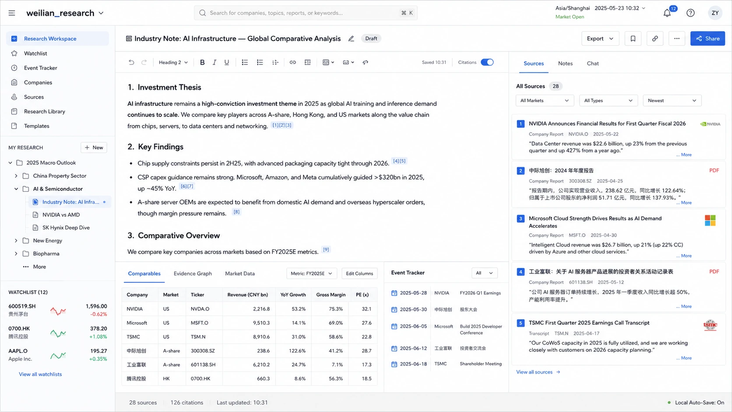The height and width of the screenshot is (412, 732).
Task: Click the copy link icon beside bookmark
Action: tap(655, 39)
